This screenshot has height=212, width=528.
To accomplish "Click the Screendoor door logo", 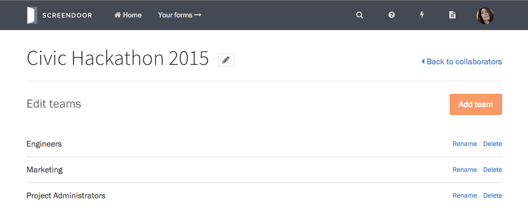I will (x=32, y=15).
